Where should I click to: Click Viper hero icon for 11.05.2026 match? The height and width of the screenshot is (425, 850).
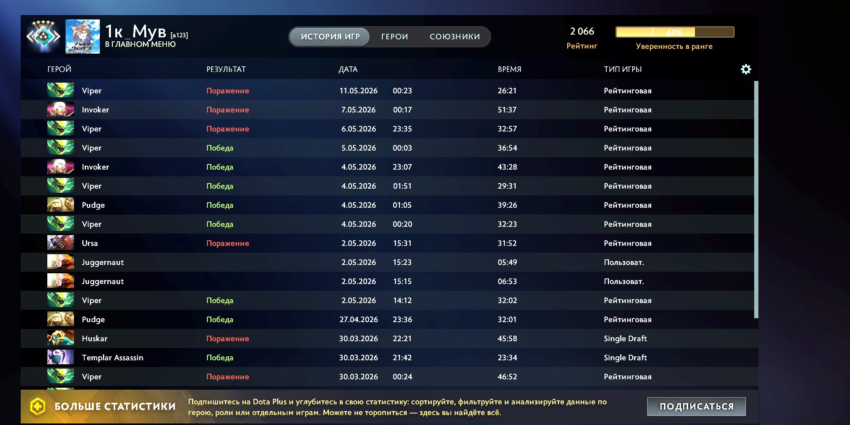pos(60,91)
